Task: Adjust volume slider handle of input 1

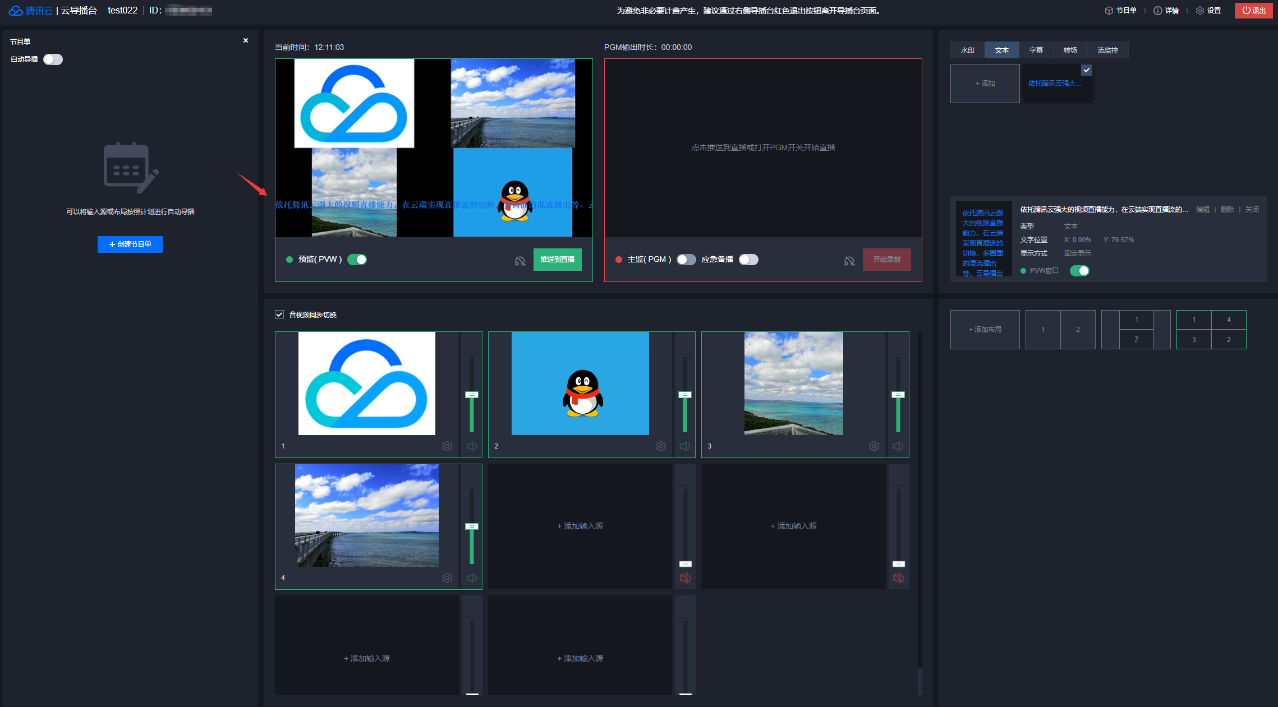Action: coord(471,395)
